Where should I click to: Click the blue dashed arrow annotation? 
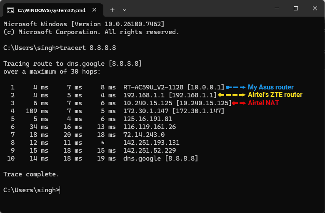click(236, 87)
